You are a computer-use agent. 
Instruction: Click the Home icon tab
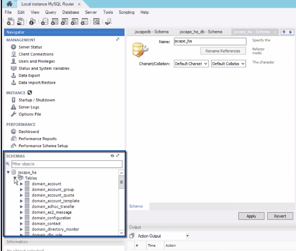[x=9, y=4]
